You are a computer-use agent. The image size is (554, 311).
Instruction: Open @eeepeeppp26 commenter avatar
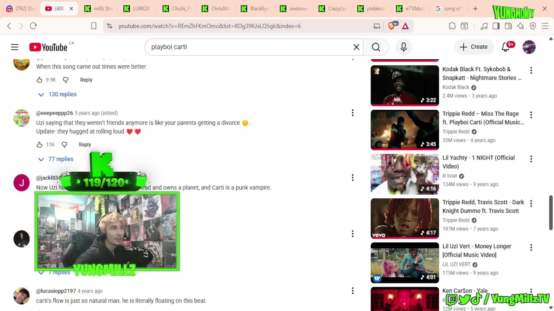pos(22,117)
